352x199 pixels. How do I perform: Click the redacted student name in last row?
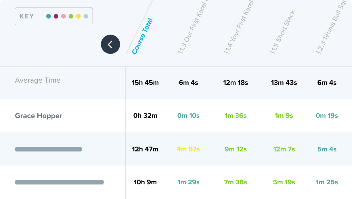click(x=59, y=182)
